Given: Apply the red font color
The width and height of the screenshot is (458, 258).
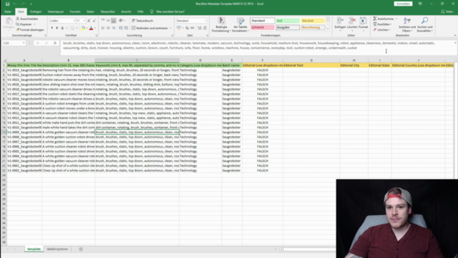Looking at the screenshot, I should 91,28.
